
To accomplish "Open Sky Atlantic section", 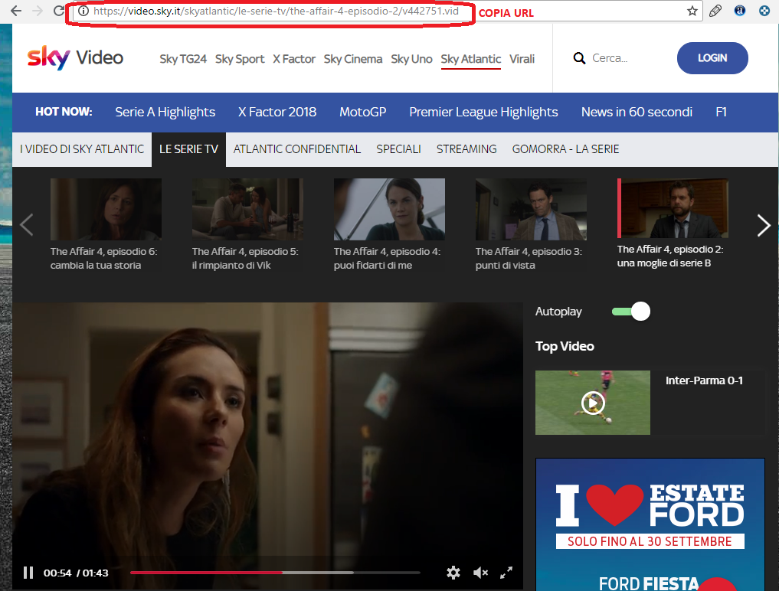I will pyautogui.click(x=470, y=59).
